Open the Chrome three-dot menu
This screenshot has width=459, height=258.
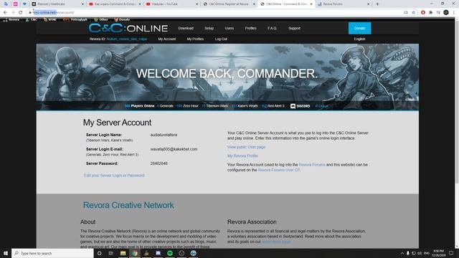(454, 13)
